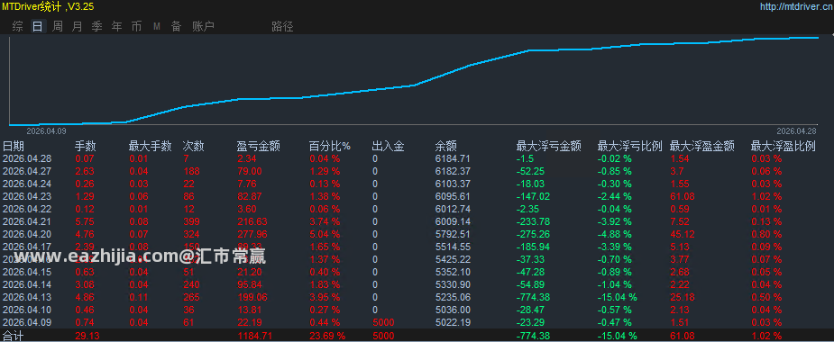Image resolution: width=834 pixels, height=342 pixels.
Task: Open the M tab
Action: [157, 27]
